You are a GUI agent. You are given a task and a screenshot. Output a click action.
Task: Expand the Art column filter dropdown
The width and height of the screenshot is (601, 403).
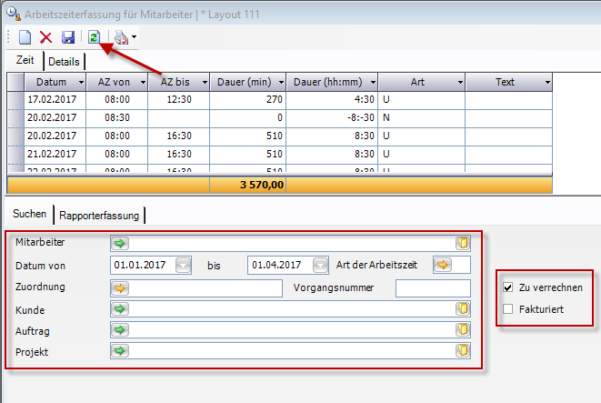point(459,82)
